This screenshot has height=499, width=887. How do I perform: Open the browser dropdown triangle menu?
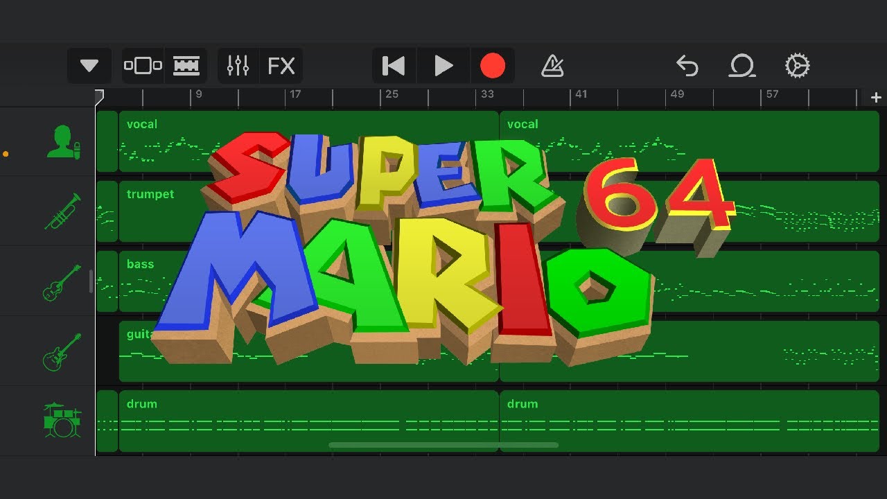pos(89,66)
